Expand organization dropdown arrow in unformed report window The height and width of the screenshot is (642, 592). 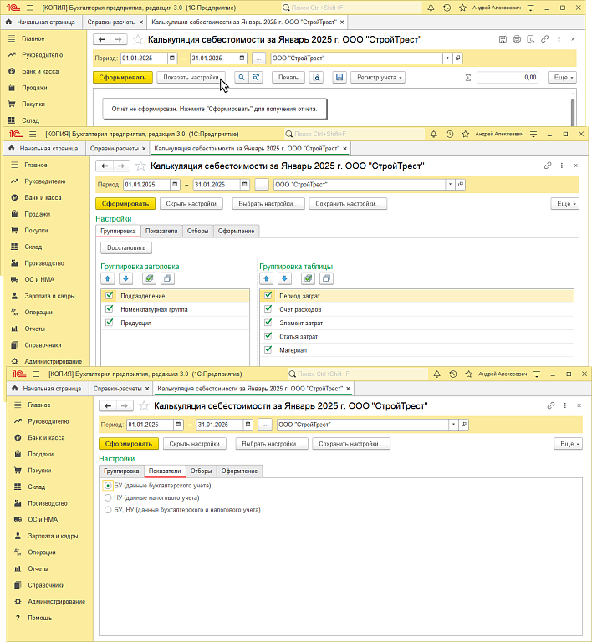pyautogui.click(x=447, y=59)
